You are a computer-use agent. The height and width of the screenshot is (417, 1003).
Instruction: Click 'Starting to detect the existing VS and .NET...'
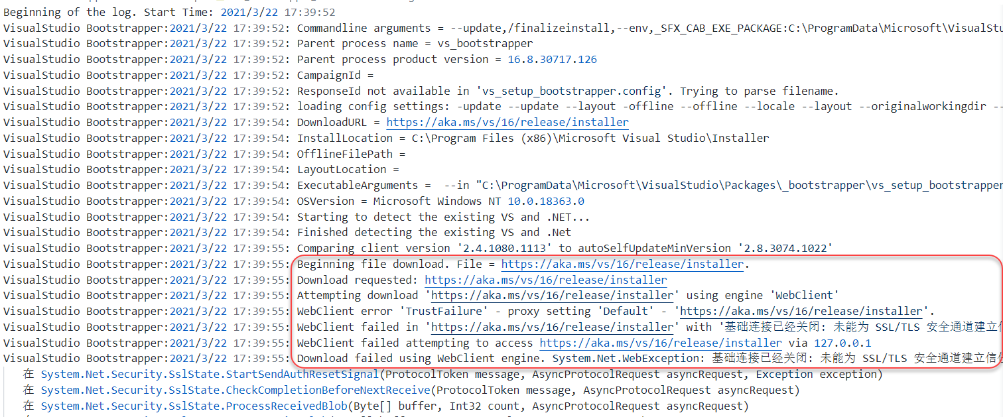443,217
